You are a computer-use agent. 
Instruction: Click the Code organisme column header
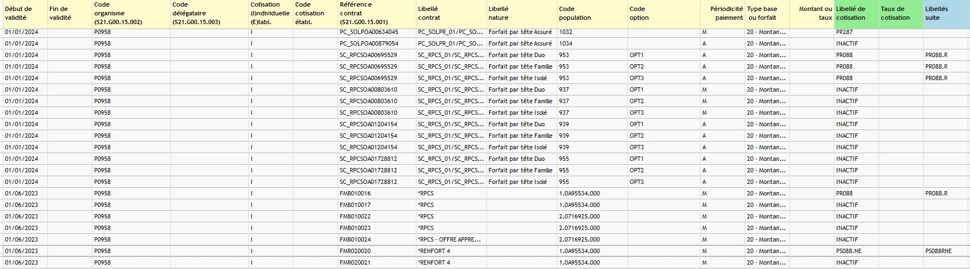pos(131,14)
